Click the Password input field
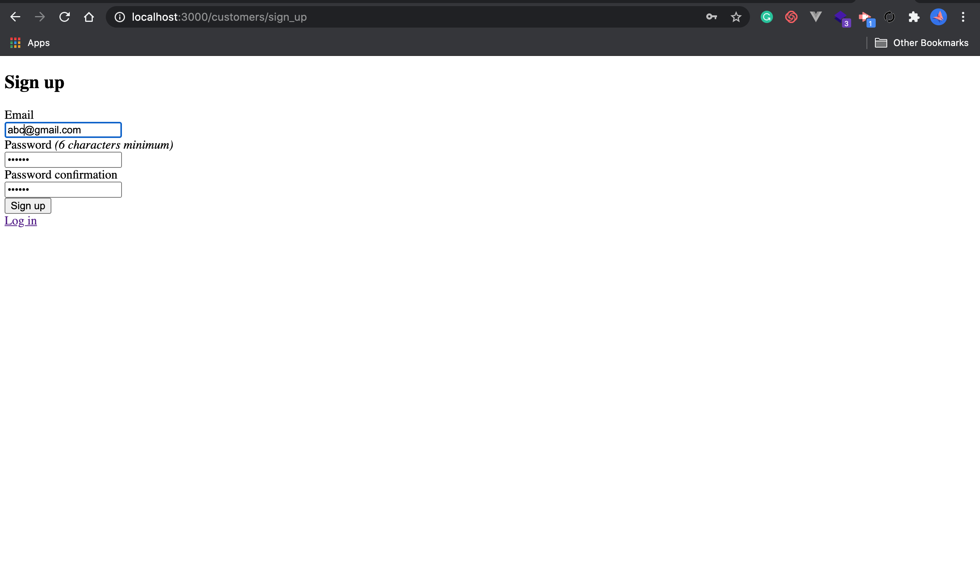Screen dimensions: 980x584 pyautogui.click(x=62, y=159)
